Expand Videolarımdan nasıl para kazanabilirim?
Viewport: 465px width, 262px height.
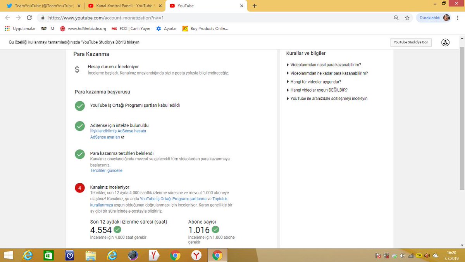click(x=325, y=65)
